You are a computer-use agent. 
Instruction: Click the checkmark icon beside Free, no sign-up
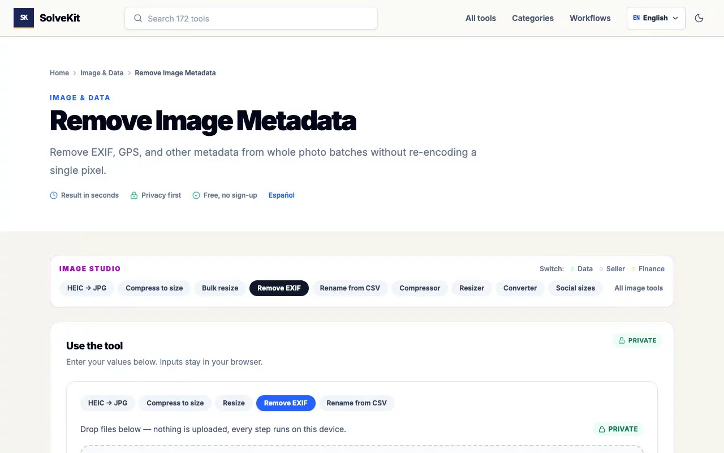click(196, 195)
